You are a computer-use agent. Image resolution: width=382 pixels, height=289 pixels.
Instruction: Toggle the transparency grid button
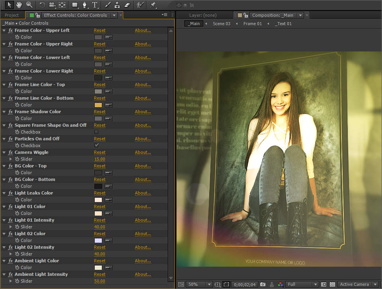coord(332,284)
